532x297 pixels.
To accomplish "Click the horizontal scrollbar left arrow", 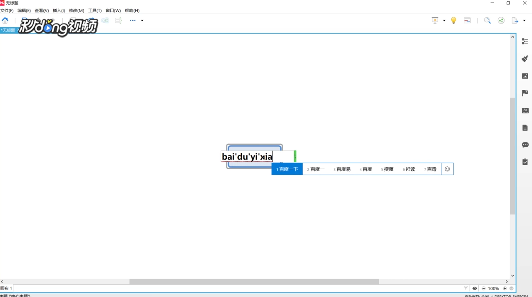I will [2, 282].
